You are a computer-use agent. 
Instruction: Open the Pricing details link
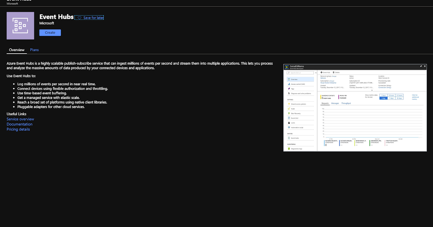(18, 129)
